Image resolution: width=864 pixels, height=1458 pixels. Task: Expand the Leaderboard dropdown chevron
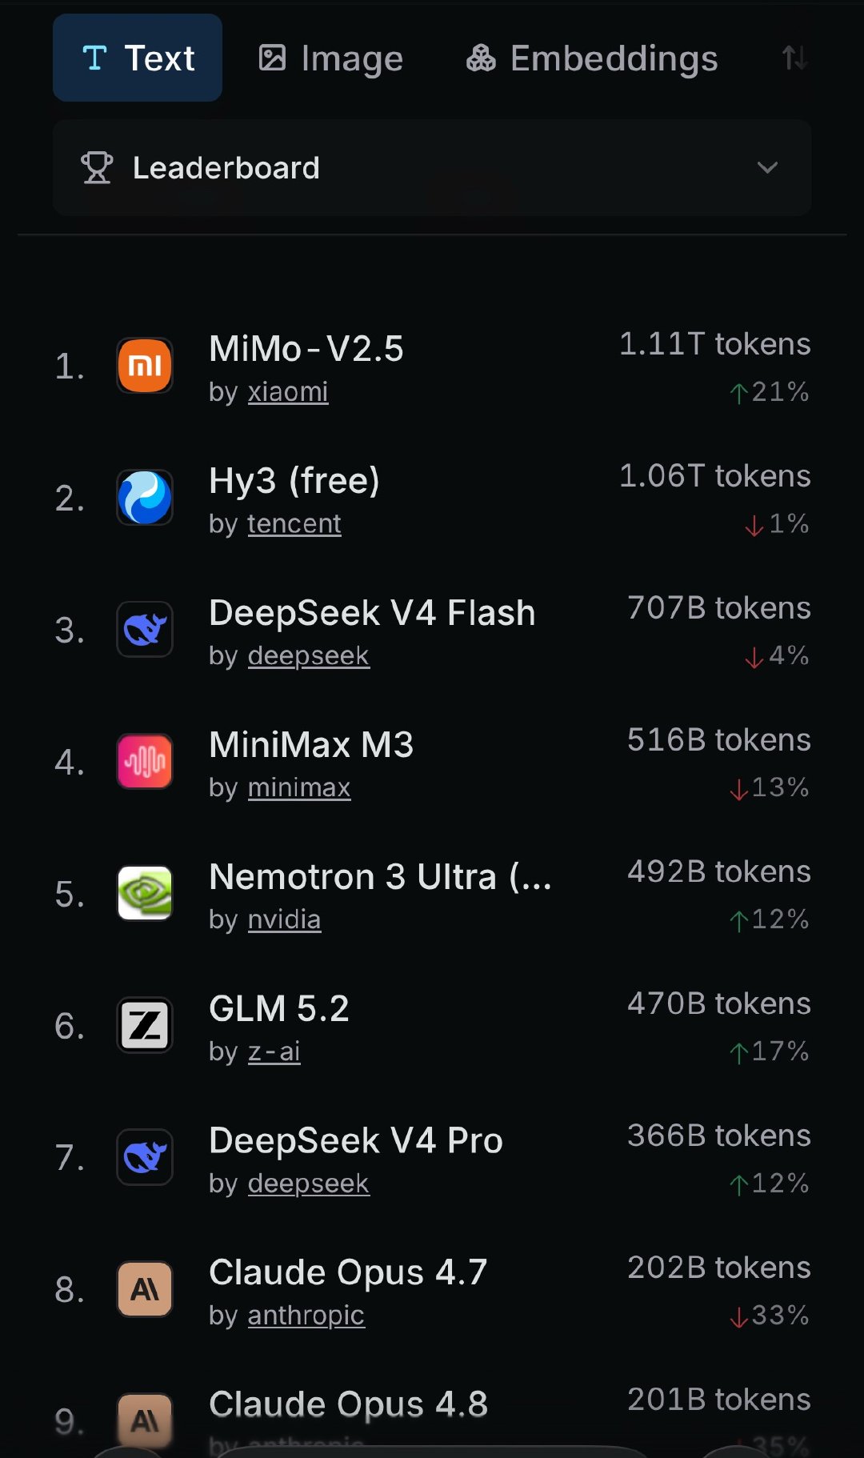(767, 167)
